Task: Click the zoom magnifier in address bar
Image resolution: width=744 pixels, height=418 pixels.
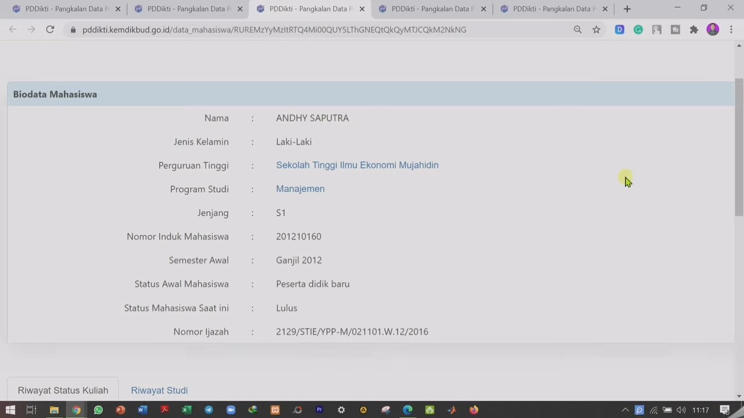Action: click(x=577, y=30)
